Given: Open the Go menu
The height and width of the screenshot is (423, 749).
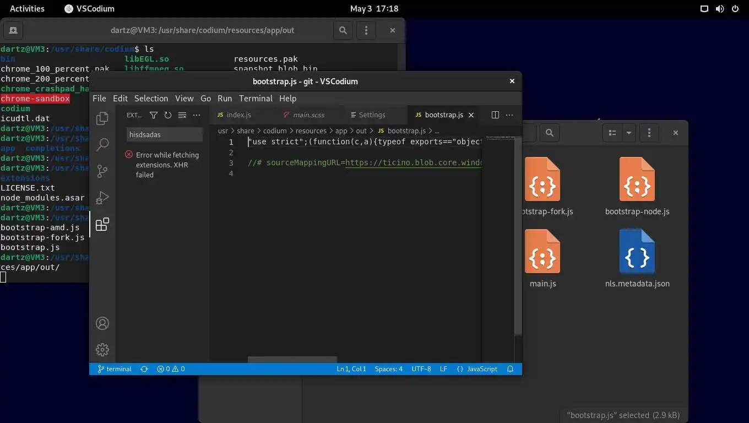Looking at the screenshot, I should pos(205,98).
